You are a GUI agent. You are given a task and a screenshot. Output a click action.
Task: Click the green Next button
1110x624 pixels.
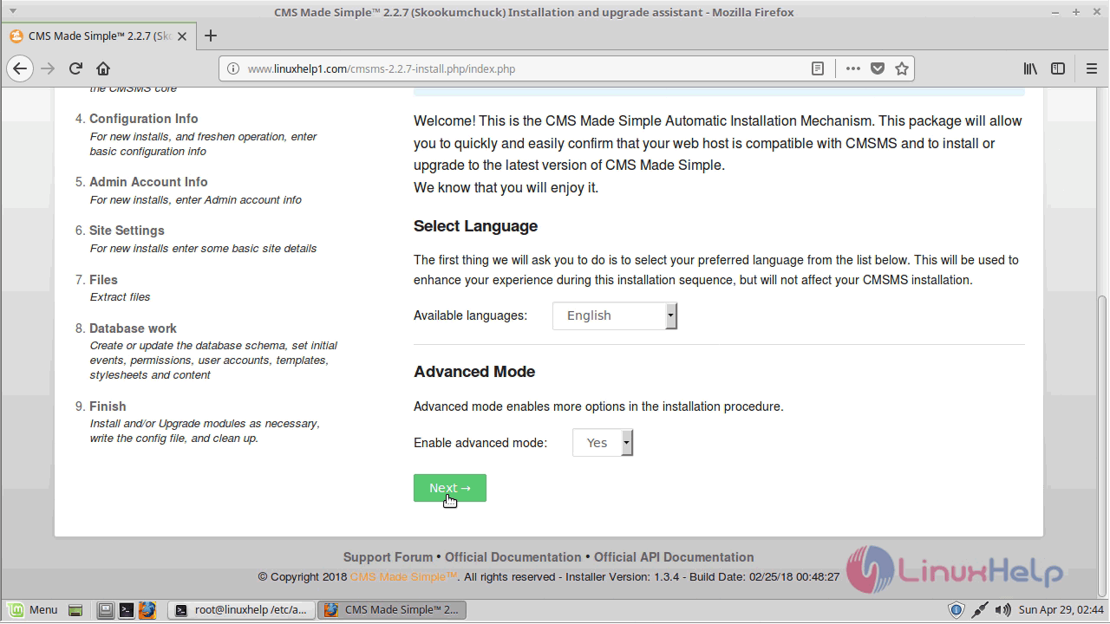[x=450, y=488]
